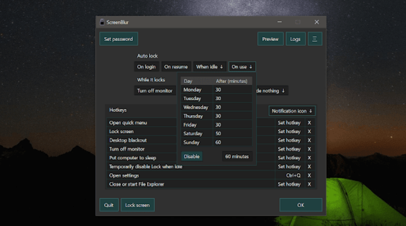Edit Monday minutes value 30
406x226 pixels.
tap(232, 90)
